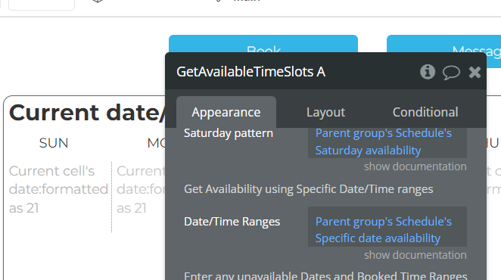Open the element info icon in the header
Image resolution: width=501 pixels, height=280 pixels.
(x=428, y=72)
